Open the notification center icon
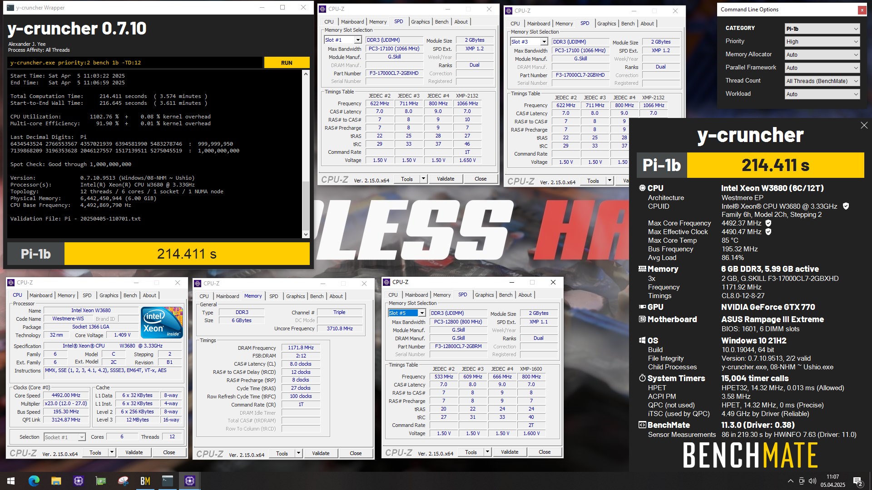Viewport: 872px width, 490px height. tap(858, 481)
